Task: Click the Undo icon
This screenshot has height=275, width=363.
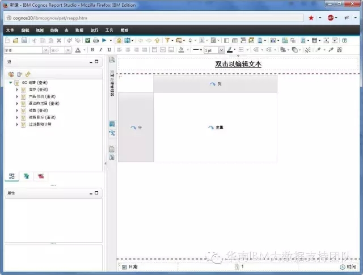Action: tap(69, 40)
